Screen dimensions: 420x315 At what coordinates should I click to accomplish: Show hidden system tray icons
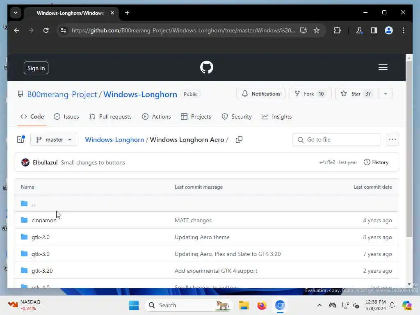tap(319, 305)
